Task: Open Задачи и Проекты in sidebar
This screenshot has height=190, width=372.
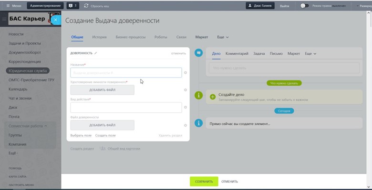Action: click(x=25, y=43)
